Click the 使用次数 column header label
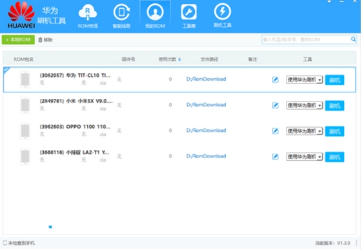 click(167, 59)
